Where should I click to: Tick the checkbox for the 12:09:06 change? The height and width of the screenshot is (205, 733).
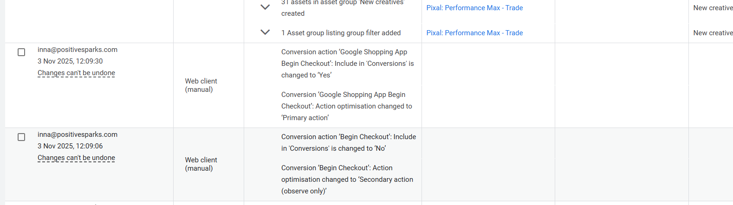21,137
